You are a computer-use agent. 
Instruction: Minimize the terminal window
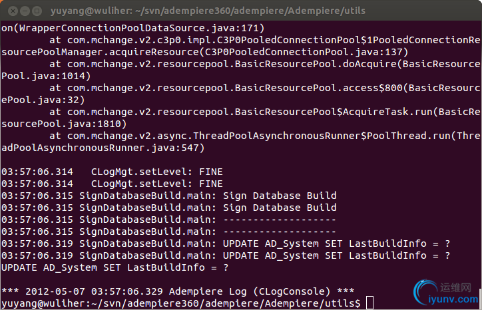point(25,11)
